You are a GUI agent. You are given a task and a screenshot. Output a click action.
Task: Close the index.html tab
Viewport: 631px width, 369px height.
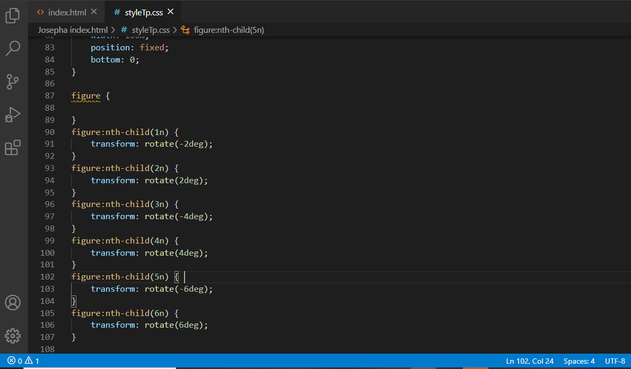click(94, 12)
